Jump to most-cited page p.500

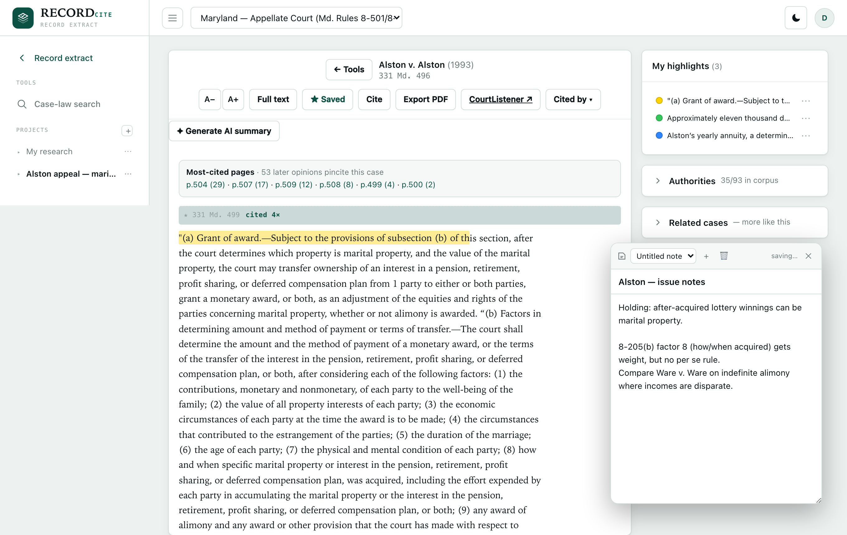[419, 184]
